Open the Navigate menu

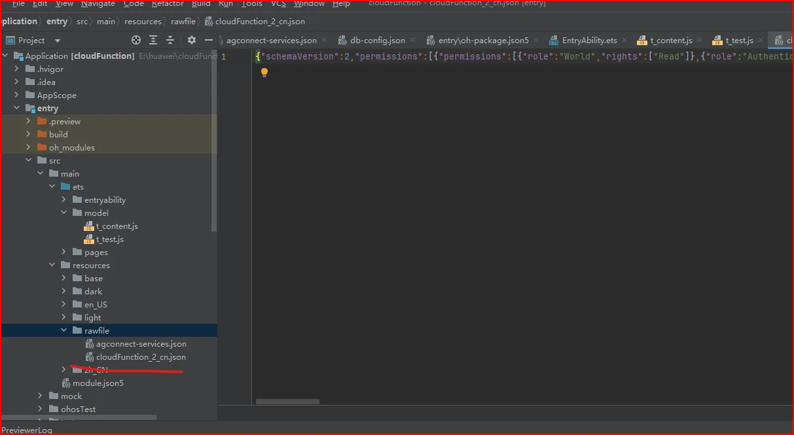[98, 3]
